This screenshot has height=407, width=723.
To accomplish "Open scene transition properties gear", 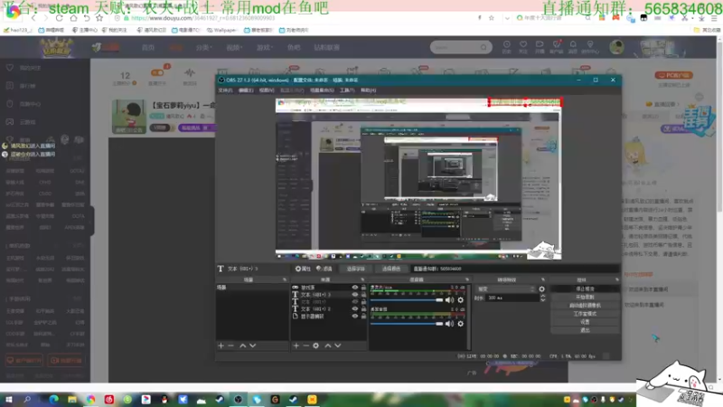I will 541,289.
